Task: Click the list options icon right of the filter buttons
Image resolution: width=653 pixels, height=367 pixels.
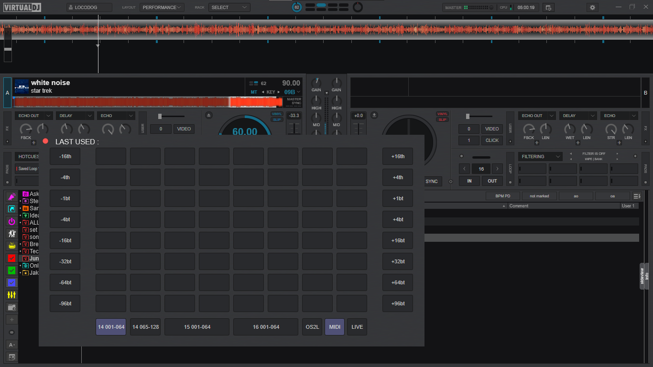Action: (637, 196)
